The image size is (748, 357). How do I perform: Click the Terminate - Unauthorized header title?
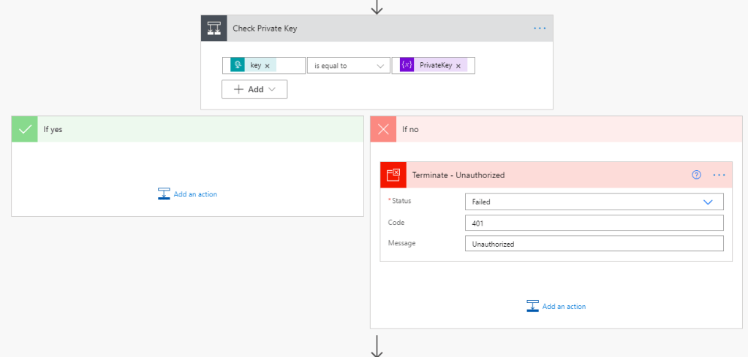coord(458,175)
